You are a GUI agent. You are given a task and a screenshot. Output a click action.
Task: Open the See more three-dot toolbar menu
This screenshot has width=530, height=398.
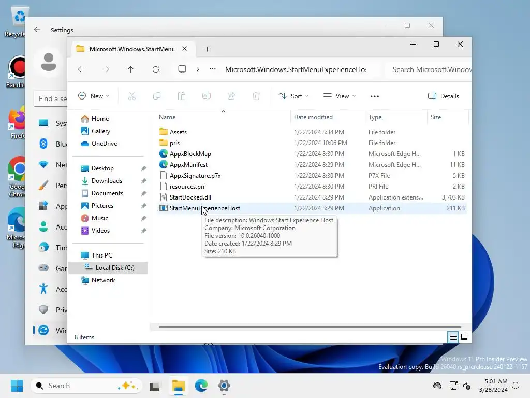(375, 96)
